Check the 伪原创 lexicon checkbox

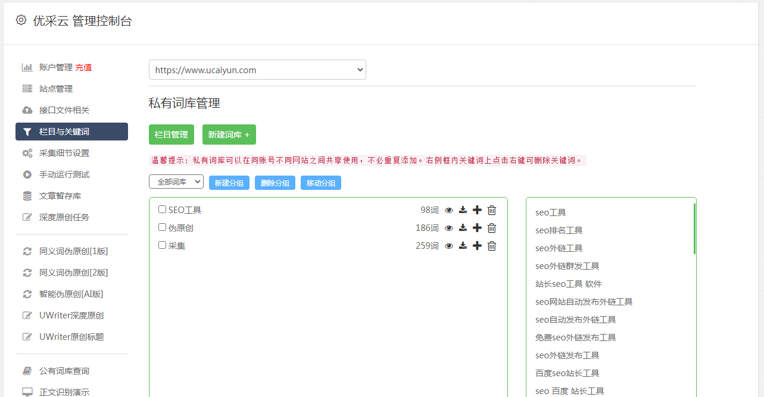coord(161,227)
